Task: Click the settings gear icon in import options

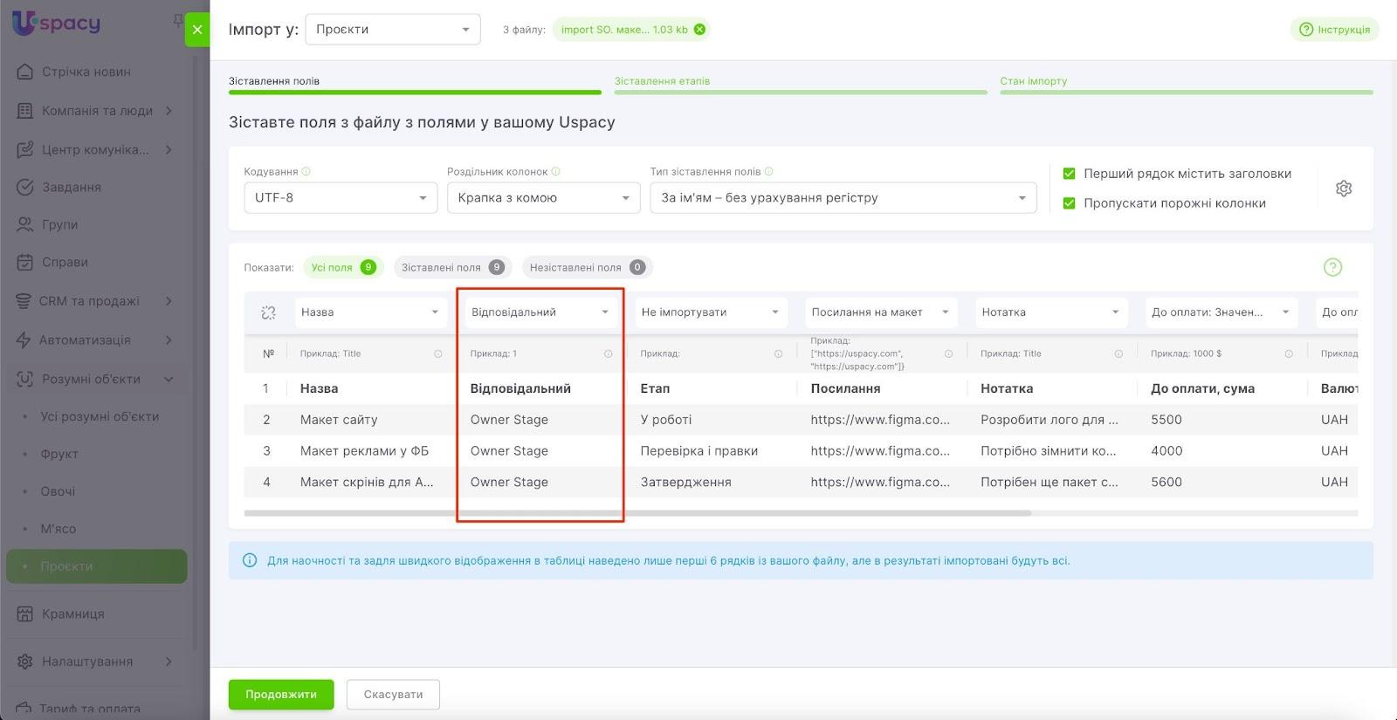Action: click(x=1343, y=189)
